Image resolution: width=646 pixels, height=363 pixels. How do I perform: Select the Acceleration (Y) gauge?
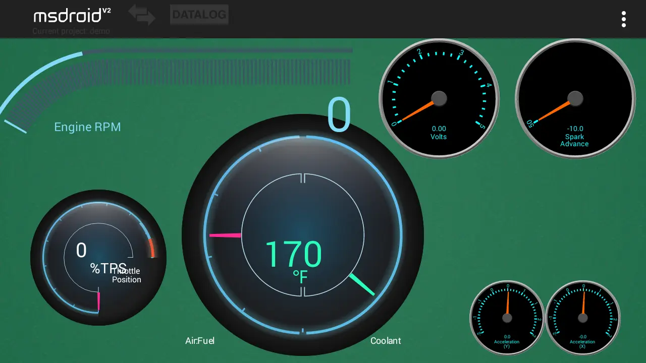[507, 318]
